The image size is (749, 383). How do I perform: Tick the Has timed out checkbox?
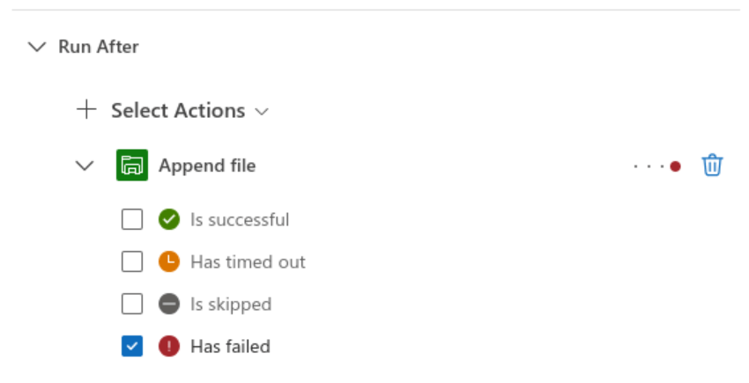(x=132, y=261)
